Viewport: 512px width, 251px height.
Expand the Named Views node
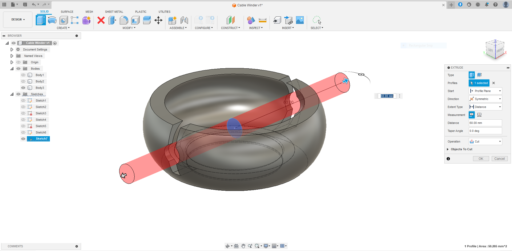coord(12,56)
